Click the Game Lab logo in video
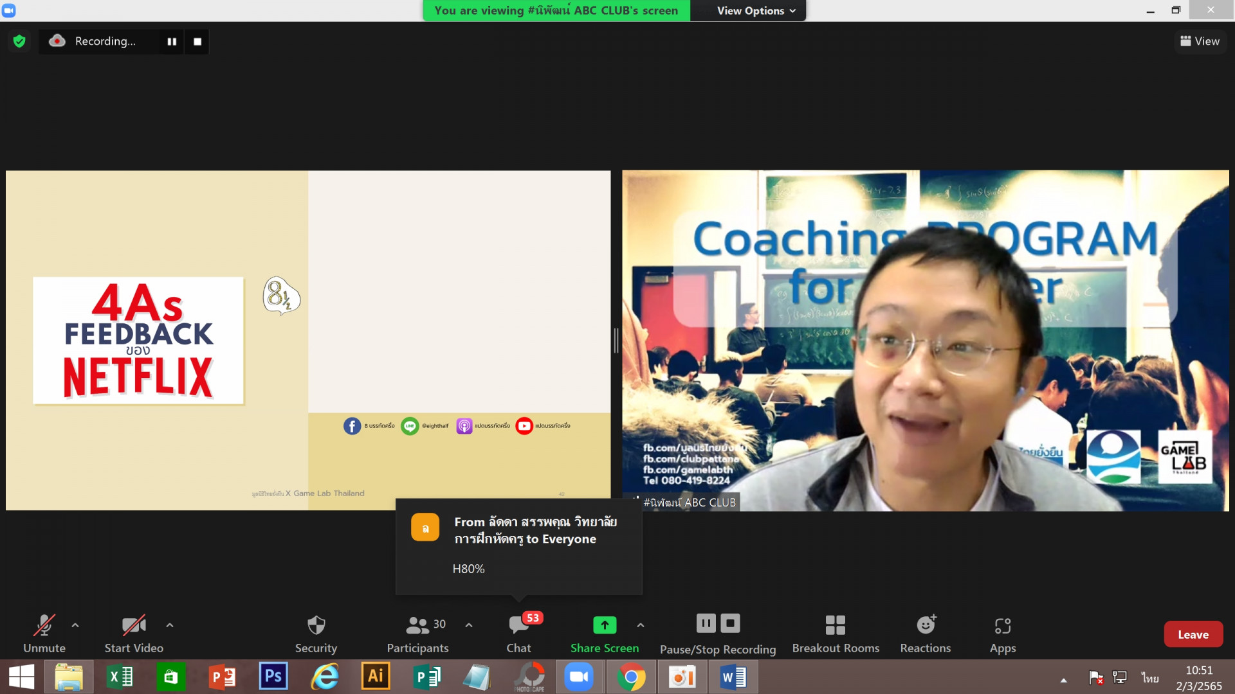This screenshot has height=694, width=1235. 1185,457
